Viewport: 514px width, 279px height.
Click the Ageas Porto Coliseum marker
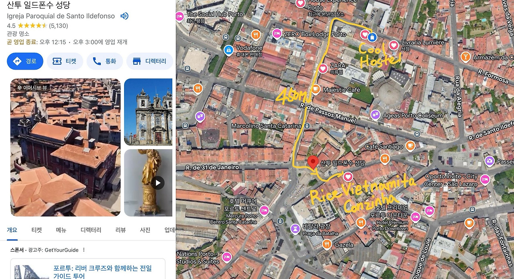(x=375, y=115)
